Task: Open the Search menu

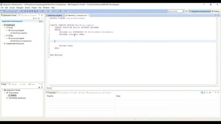Action: [x=28, y=8]
